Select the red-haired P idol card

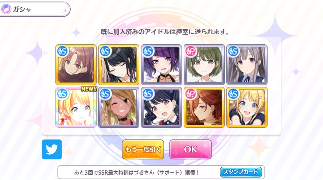click(204, 107)
